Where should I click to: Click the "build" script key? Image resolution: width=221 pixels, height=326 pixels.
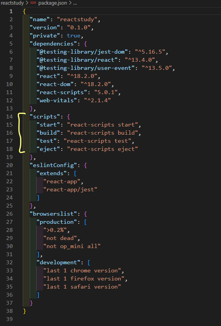pos(49,133)
